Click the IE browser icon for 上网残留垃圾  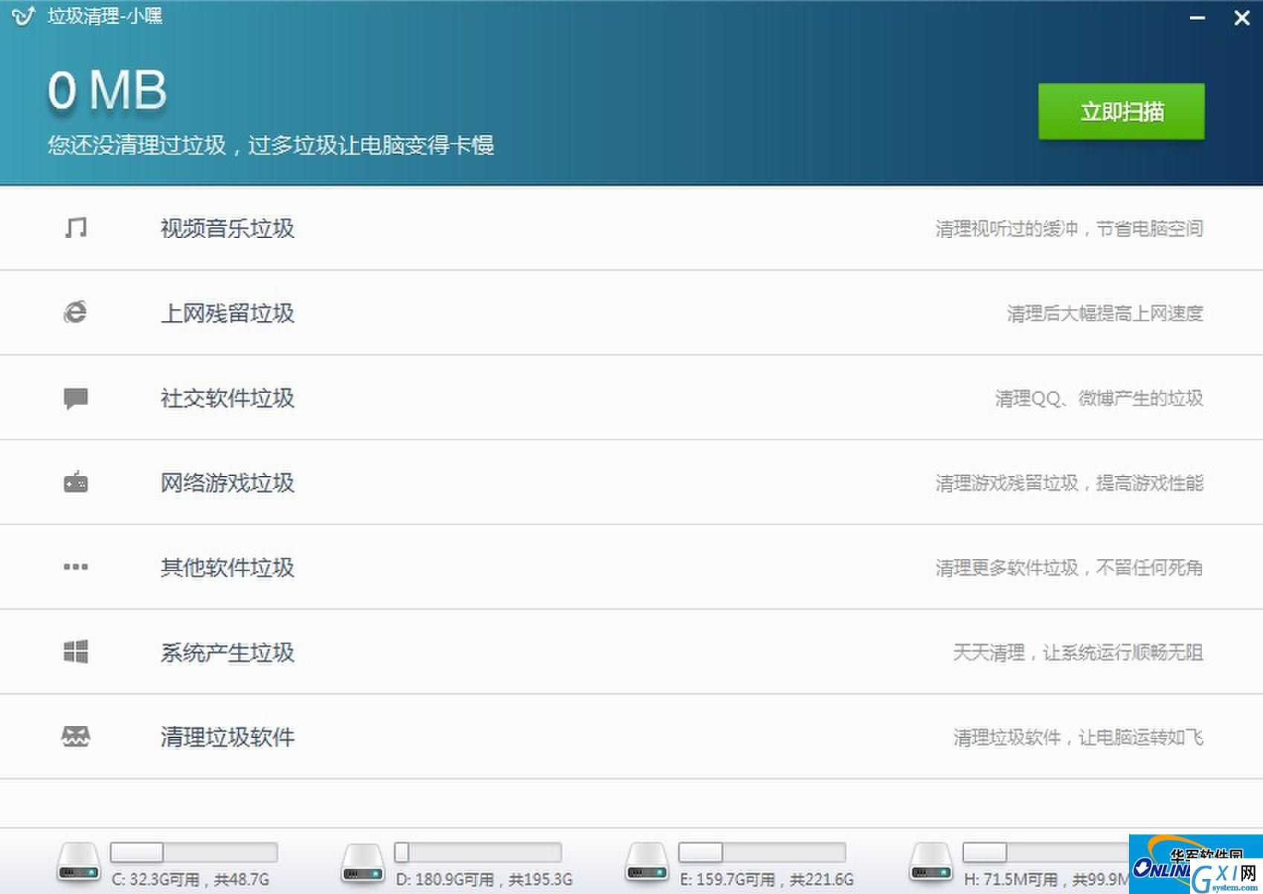click(75, 312)
